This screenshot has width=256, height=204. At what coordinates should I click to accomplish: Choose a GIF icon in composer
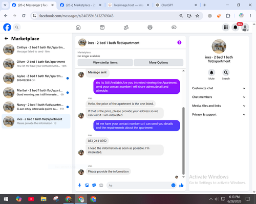point(101,185)
